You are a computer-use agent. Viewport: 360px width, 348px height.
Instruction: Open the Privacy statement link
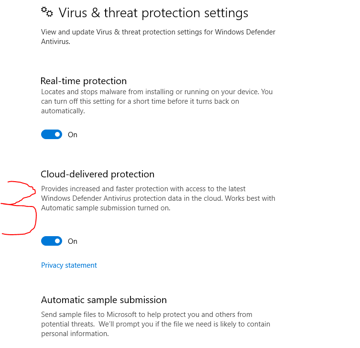click(x=69, y=265)
